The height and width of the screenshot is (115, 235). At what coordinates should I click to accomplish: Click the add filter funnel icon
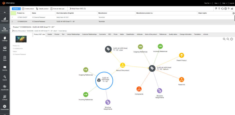point(216,9)
